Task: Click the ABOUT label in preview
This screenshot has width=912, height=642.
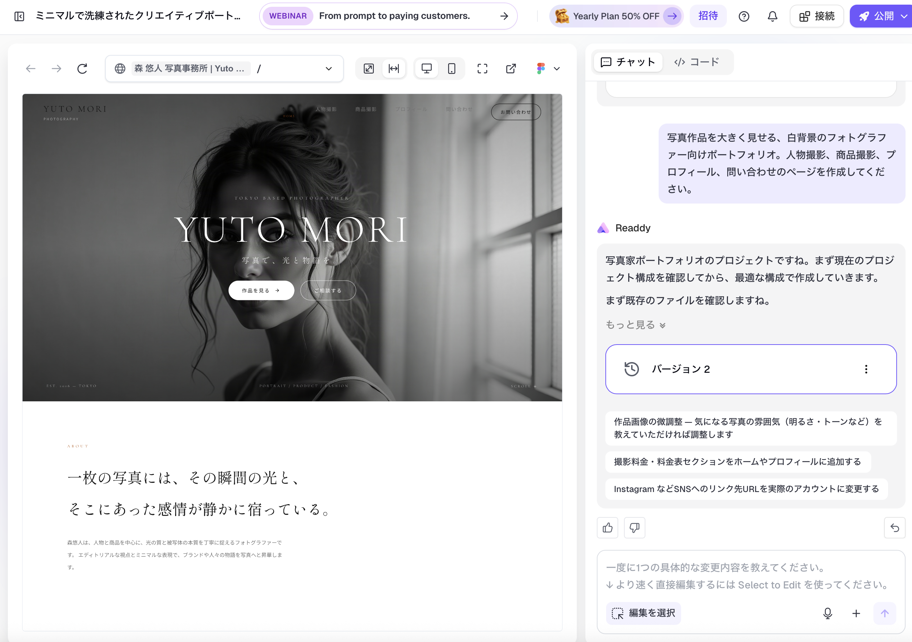Action: pos(78,446)
